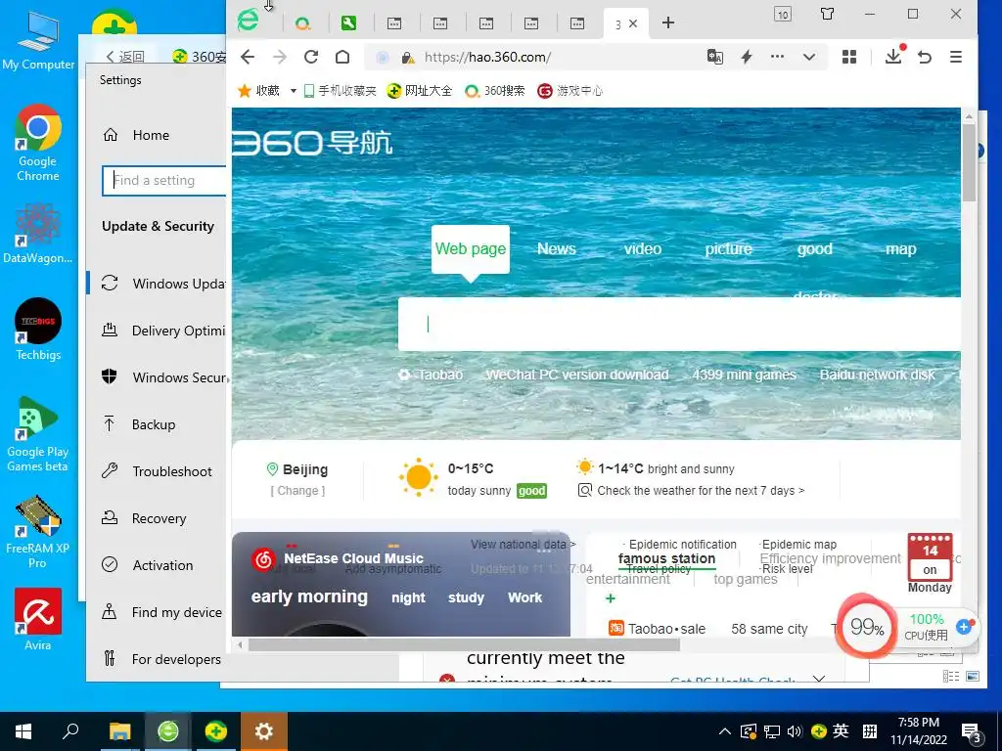Image resolution: width=1002 pixels, height=751 pixels.
Task: Open the extensions grid icon
Action: 849,57
